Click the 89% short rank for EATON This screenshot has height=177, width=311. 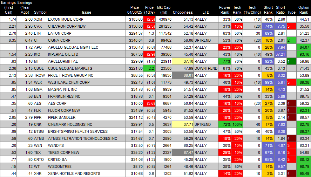click(268, 33)
